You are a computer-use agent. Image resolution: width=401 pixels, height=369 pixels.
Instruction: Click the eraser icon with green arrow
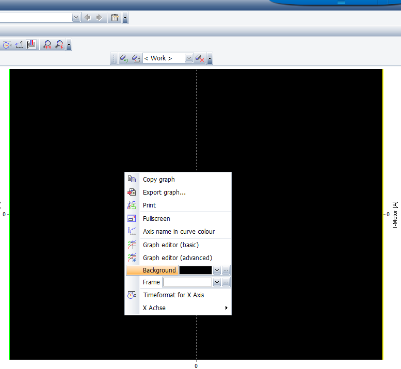pyautogui.click(x=124, y=58)
